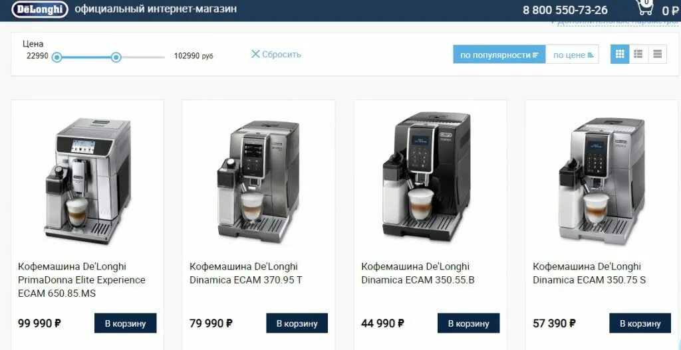Add Dinamica ECAM 350.55.B to cart

[469, 323]
